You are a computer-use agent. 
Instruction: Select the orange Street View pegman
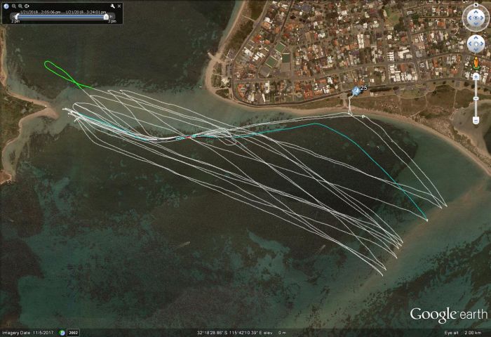tap(476, 63)
